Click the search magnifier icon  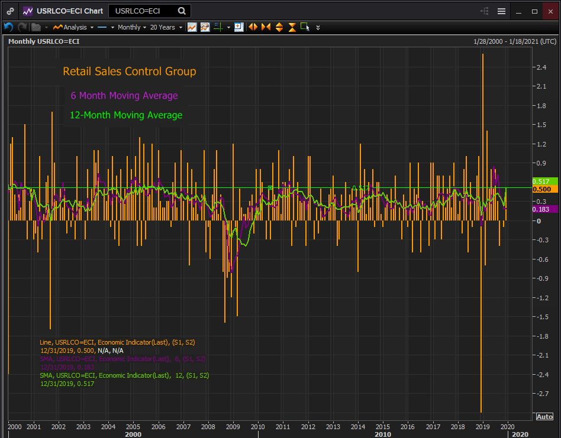pyautogui.click(x=182, y=11)
